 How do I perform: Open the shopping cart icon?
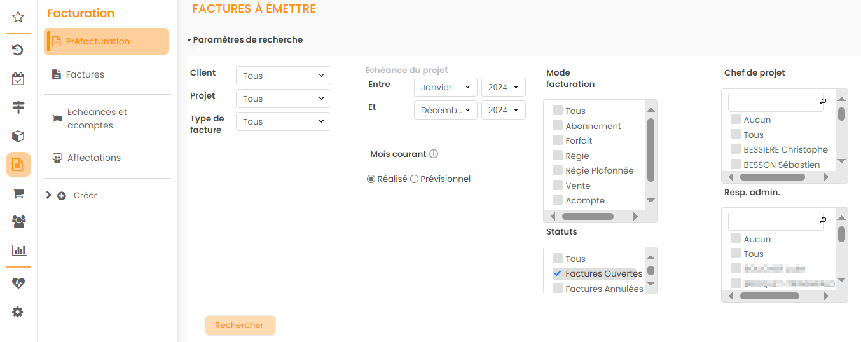[x=18, y=194]
